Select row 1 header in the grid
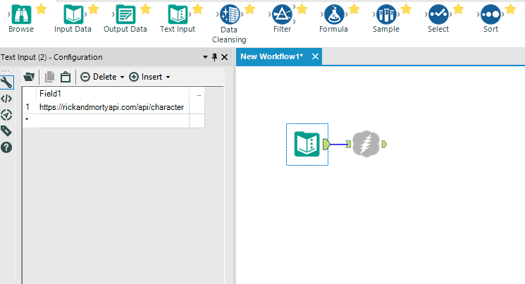This screenshot has width=525, height=284. click(30, 107)
